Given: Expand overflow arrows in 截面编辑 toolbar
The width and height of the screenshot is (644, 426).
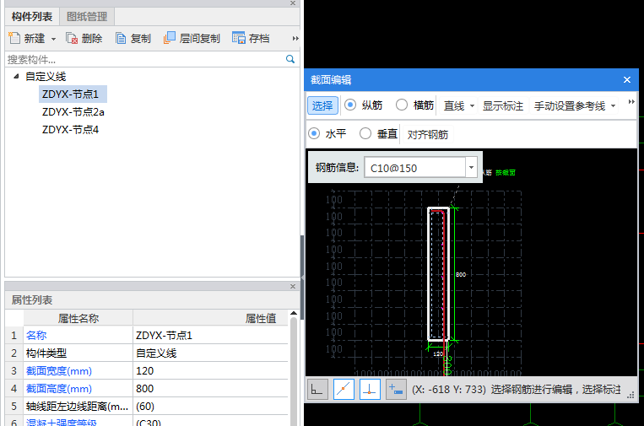Looking at the screenshot, I should tap(631, 102).
